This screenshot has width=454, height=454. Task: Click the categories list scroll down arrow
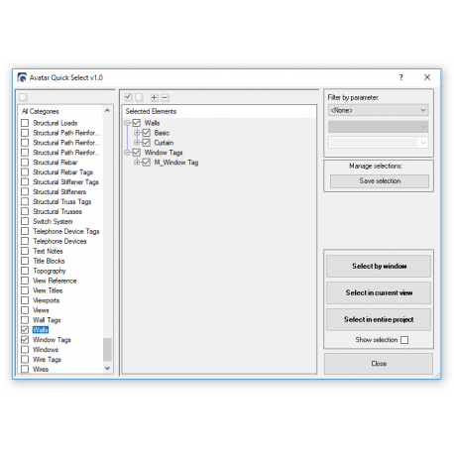(x=107, y=368)
